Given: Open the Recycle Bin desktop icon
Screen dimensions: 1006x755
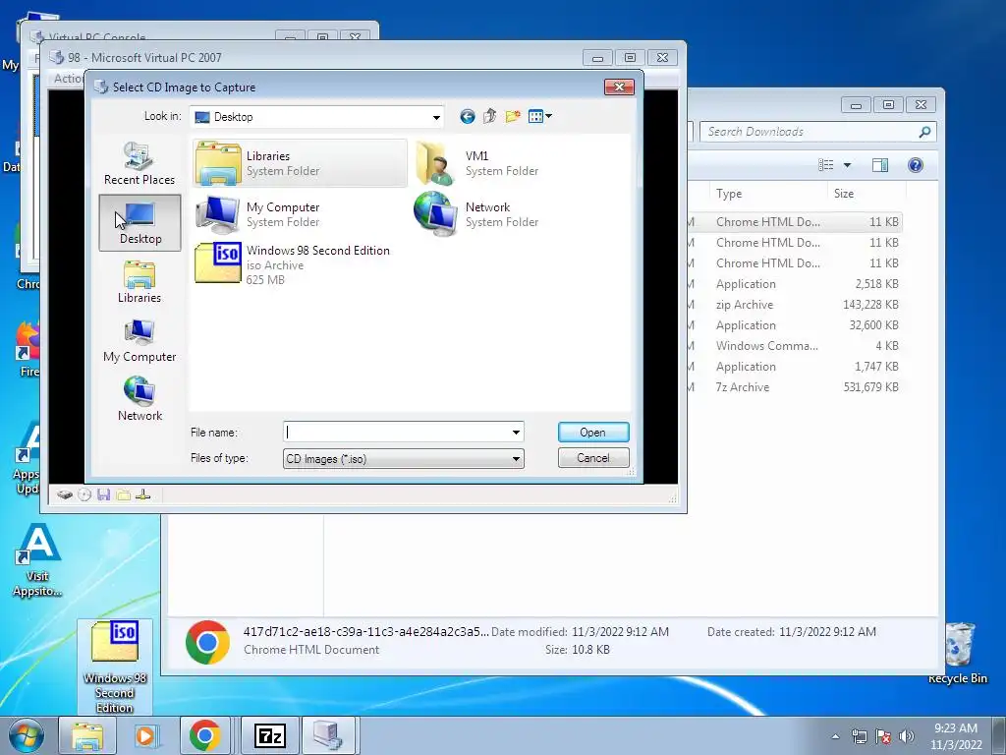Looking at the screenshot, I should [957, 652].
